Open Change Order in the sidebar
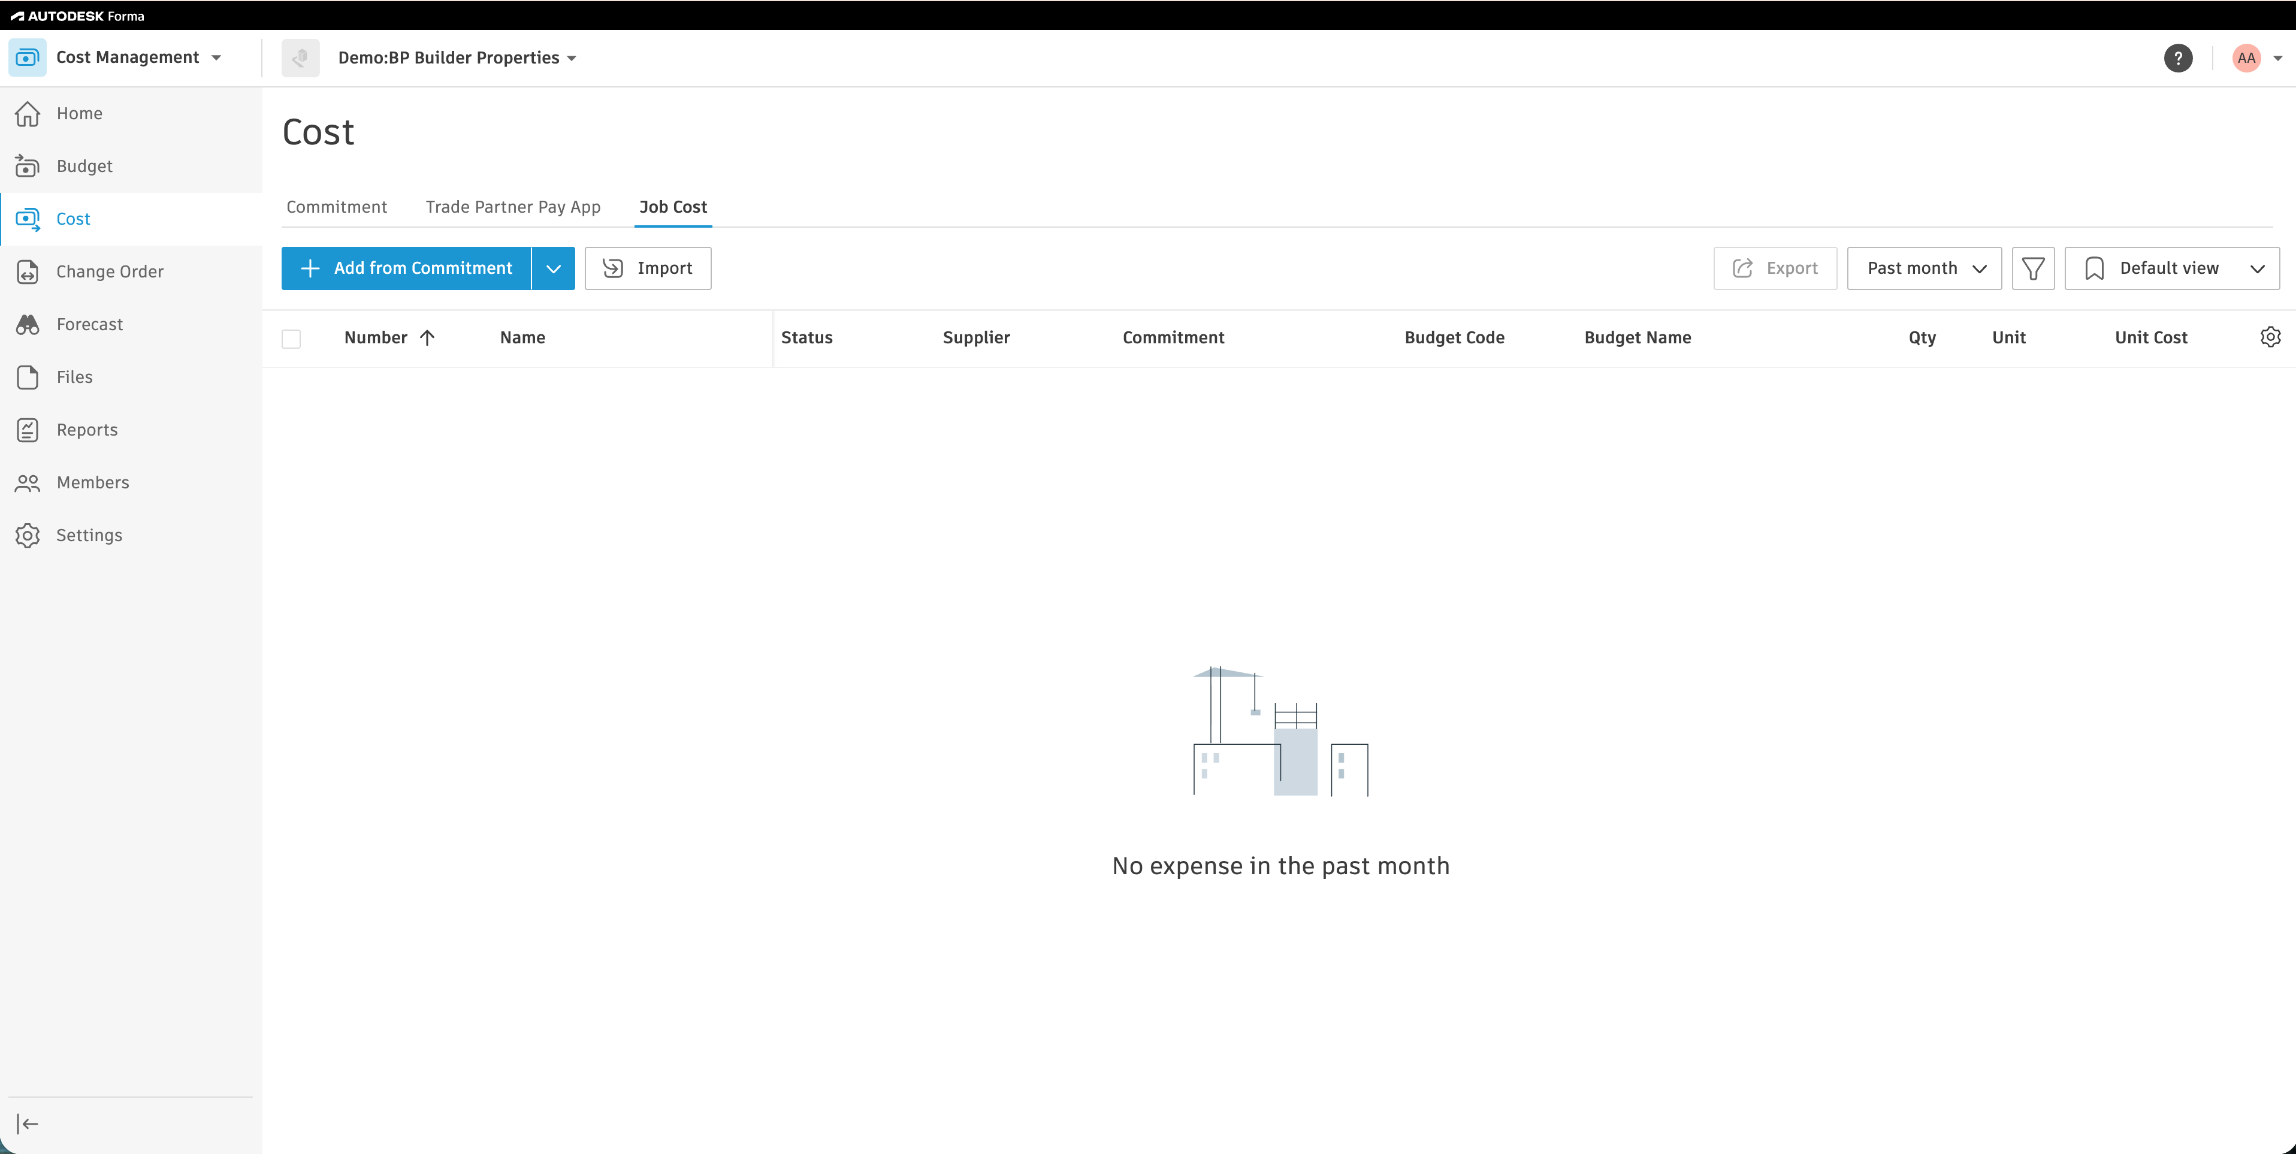The height and width of the screenshot is (1154, 2296). pyautogui.click(x=131, y=271)
